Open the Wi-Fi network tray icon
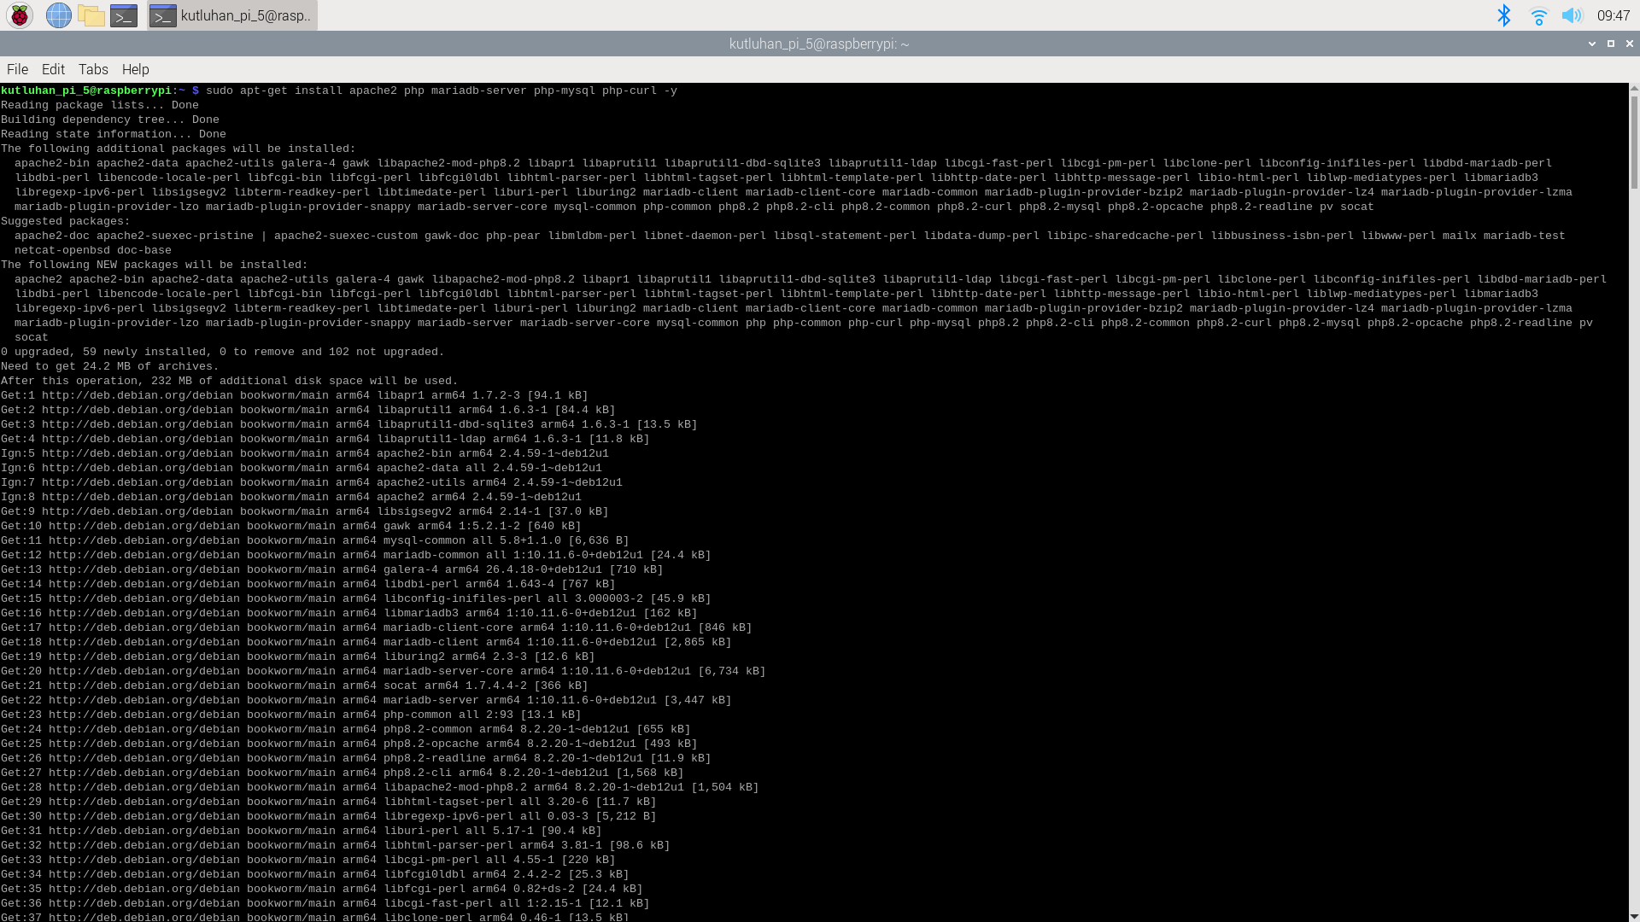This screenshot has width=1640, height=922. (1539, 15)
